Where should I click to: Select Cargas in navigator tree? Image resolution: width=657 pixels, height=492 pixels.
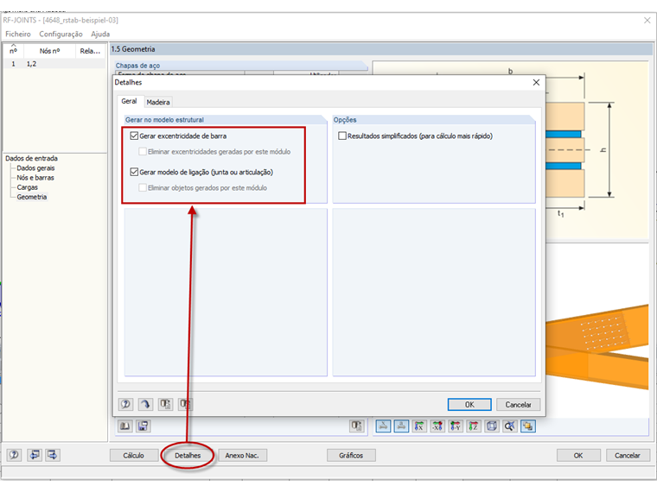28,187
